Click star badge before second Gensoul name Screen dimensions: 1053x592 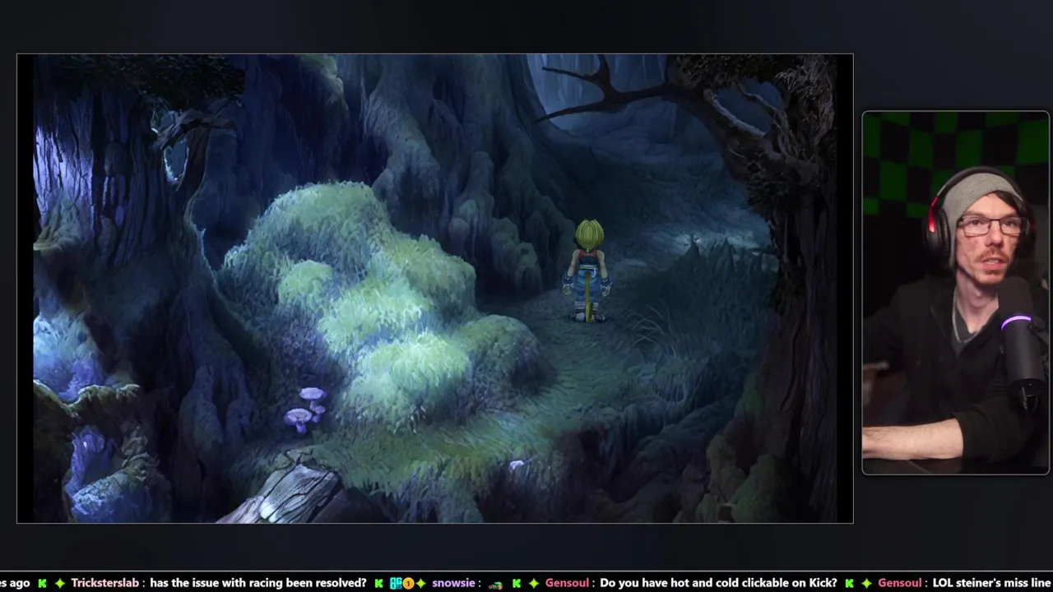(866, 583)
